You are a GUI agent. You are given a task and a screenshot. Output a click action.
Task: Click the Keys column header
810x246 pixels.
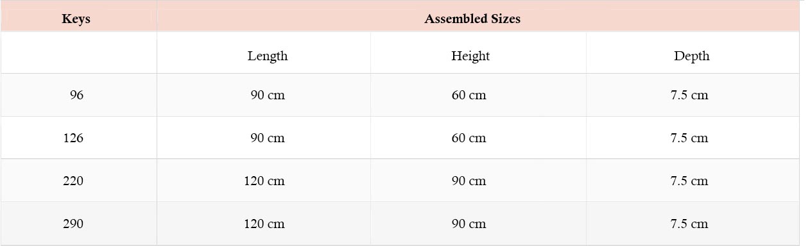78,17
